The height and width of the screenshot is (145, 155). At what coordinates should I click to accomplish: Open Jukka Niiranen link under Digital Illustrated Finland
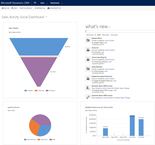click(x=110, y=79)
